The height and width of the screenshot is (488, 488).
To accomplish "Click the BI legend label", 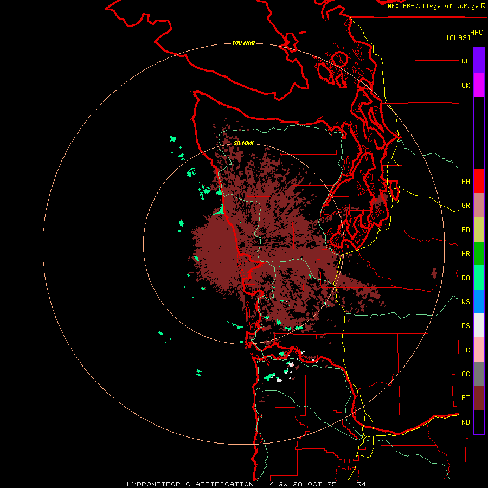I will [x=465, y=398].
